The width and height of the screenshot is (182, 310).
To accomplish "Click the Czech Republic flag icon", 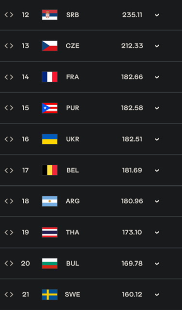I will coord(49,46).
